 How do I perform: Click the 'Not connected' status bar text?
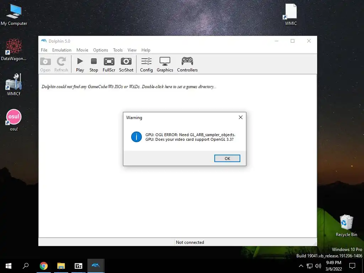coord(190,242)
